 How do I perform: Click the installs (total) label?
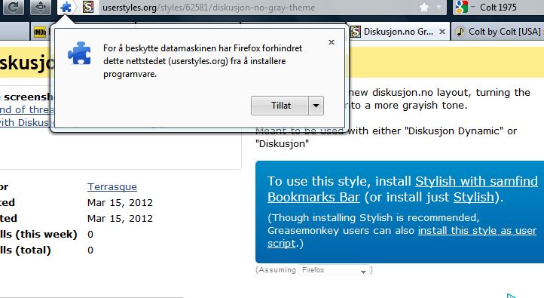coord(26,250)
